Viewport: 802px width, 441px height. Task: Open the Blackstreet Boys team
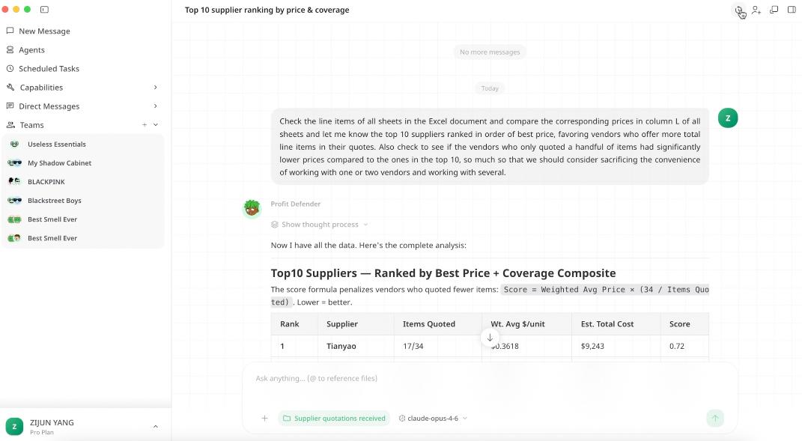click(54, 201)
